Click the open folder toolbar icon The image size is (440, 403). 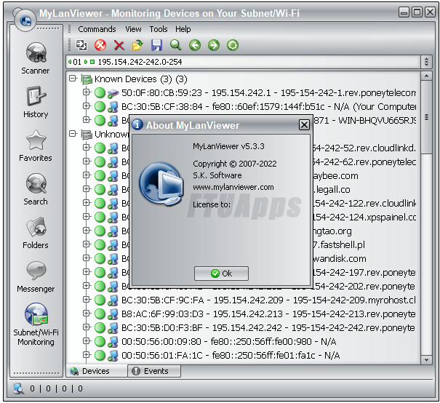point(137,45)
